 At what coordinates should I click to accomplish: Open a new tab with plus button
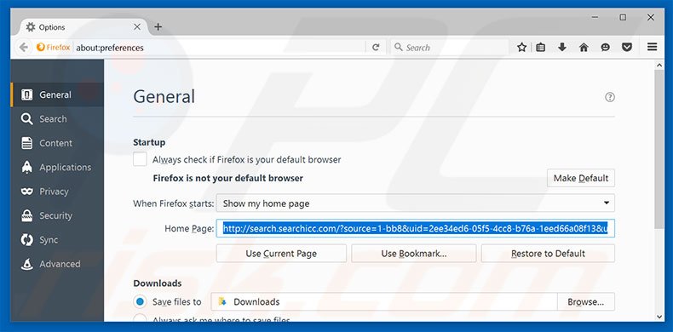click(x=158, y=27)
